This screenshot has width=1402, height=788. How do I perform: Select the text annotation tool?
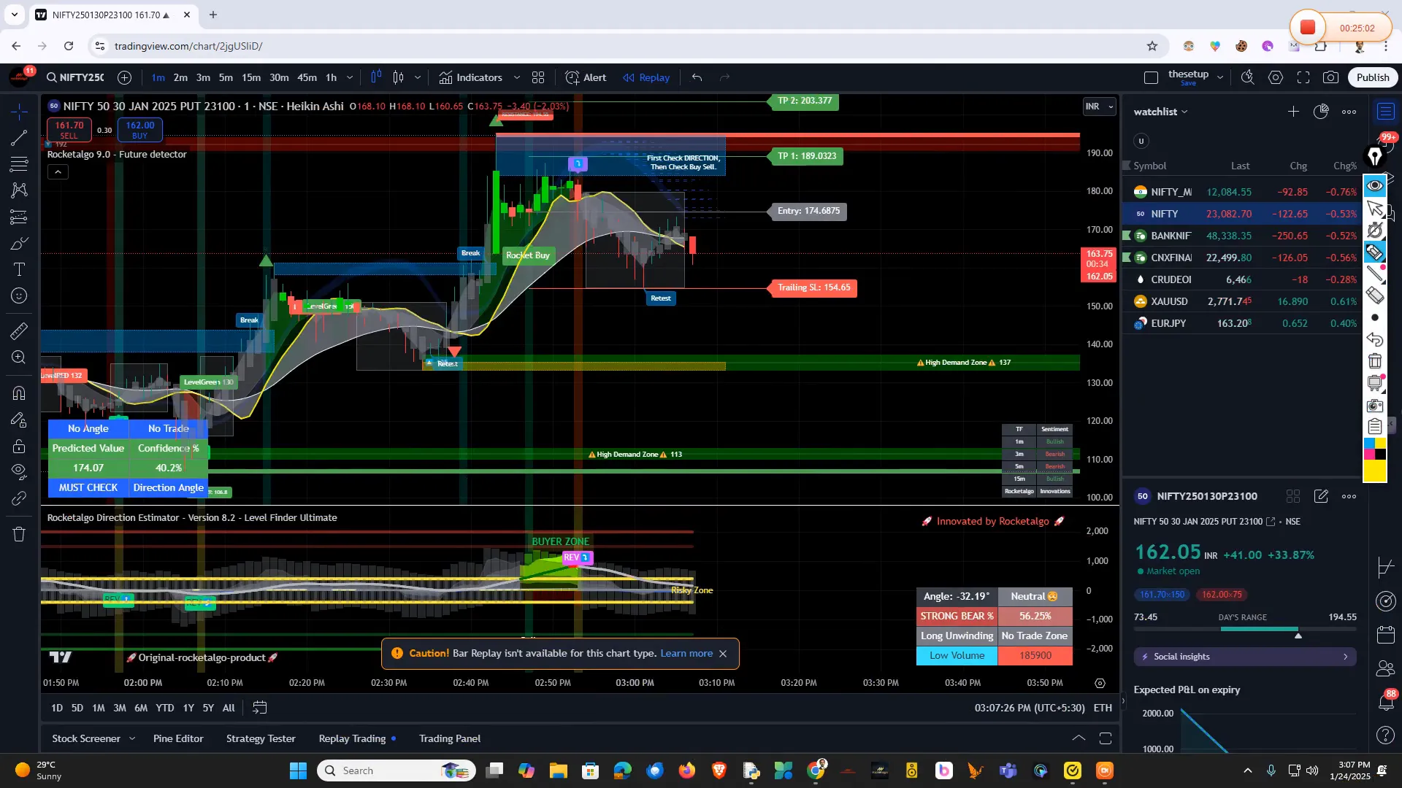(19, 269)
